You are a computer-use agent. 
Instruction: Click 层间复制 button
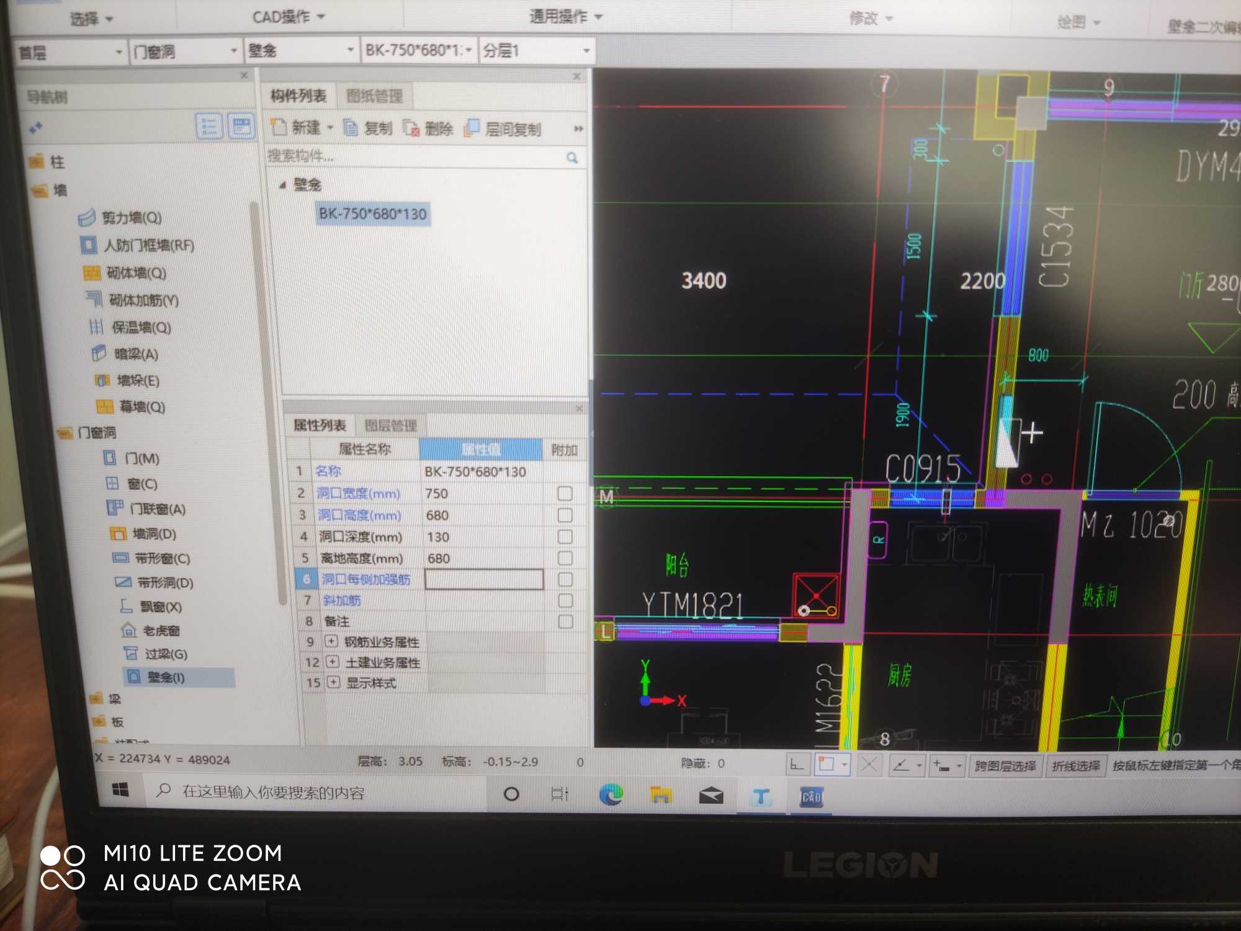[503, 129]
